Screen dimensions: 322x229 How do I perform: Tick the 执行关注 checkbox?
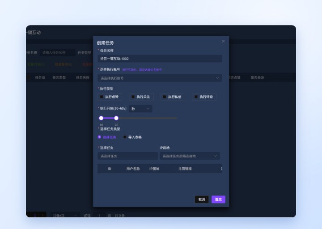[133, 97]
